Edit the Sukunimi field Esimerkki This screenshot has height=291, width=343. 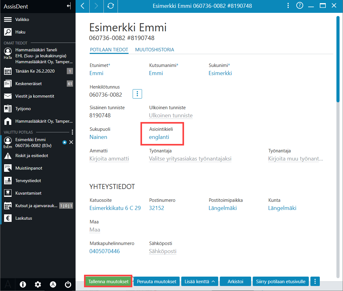pyautogui.click(x=220, y=73)
